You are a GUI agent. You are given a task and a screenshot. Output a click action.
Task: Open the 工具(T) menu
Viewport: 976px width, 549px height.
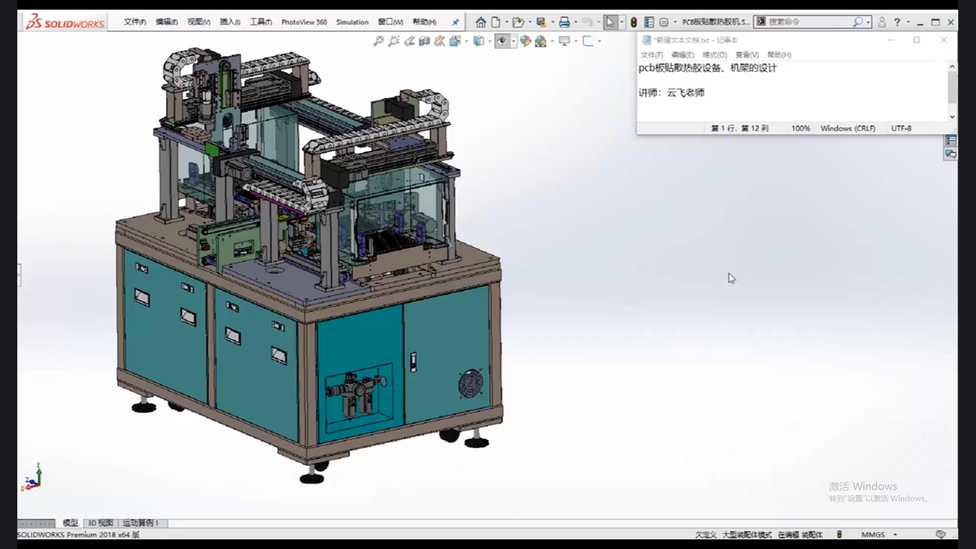[x=261, y=22]
